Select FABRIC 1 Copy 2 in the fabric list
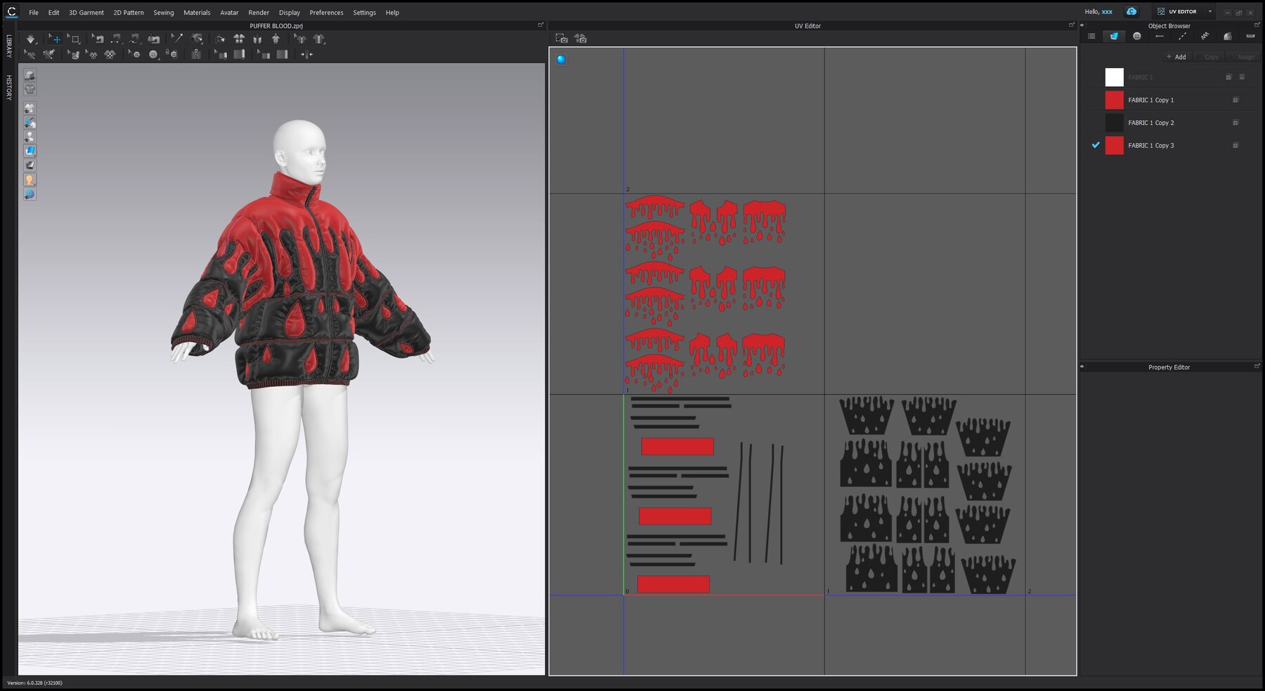This screenshot has height=691, width=1265. pyautogui.click(x=1152, y=123)
